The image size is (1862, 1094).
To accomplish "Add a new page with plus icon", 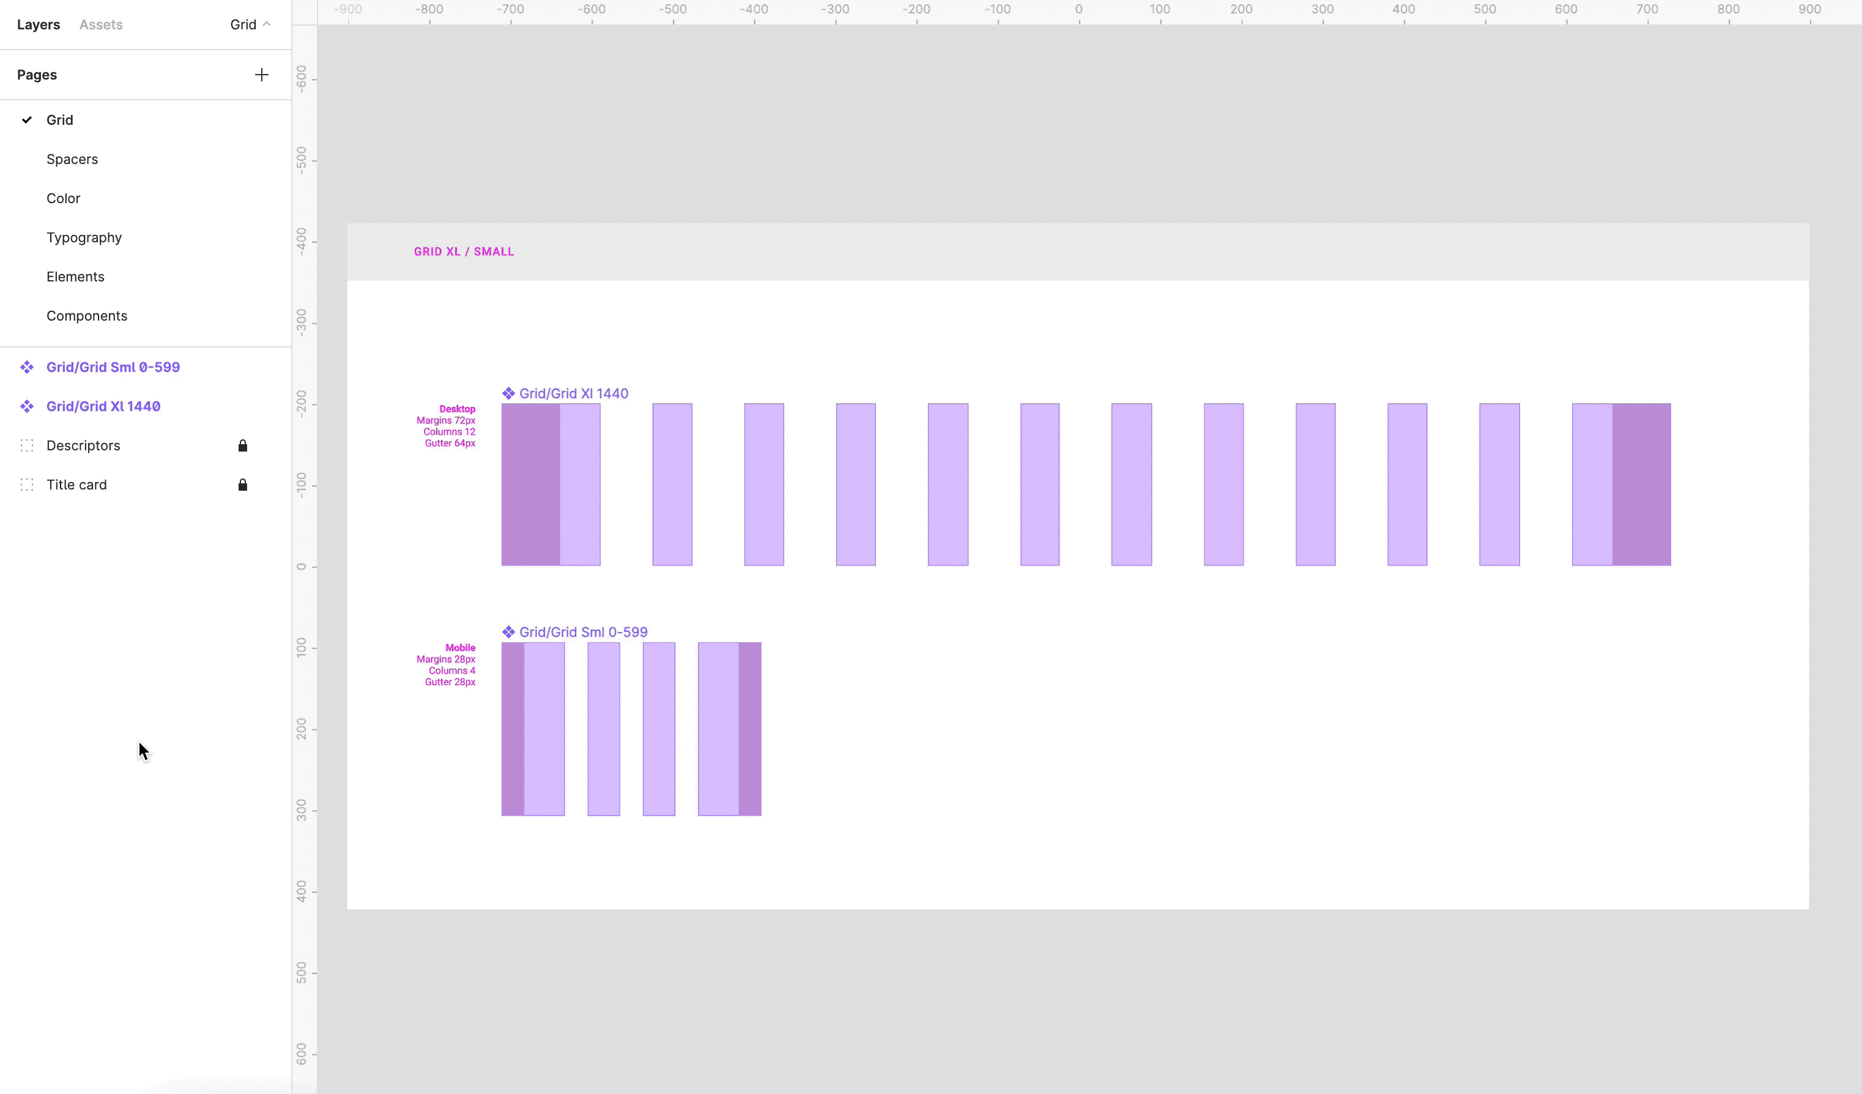I will [262, 75].
